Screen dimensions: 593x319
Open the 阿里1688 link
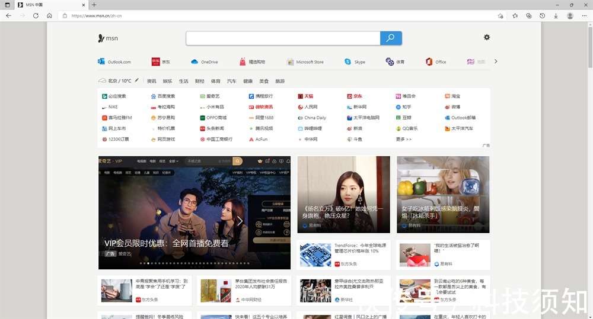click(x=262, y=118)
